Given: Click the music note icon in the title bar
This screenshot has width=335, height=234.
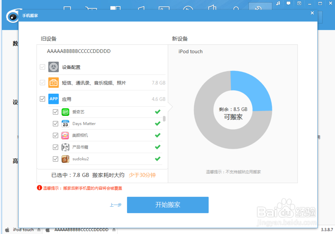Looking at the screenshot, I should [x=278, y=4].
